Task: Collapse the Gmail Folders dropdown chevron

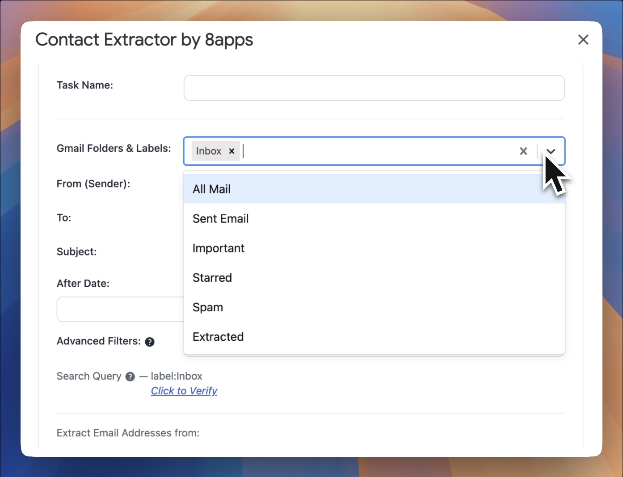Action: (x=551, y=151)
